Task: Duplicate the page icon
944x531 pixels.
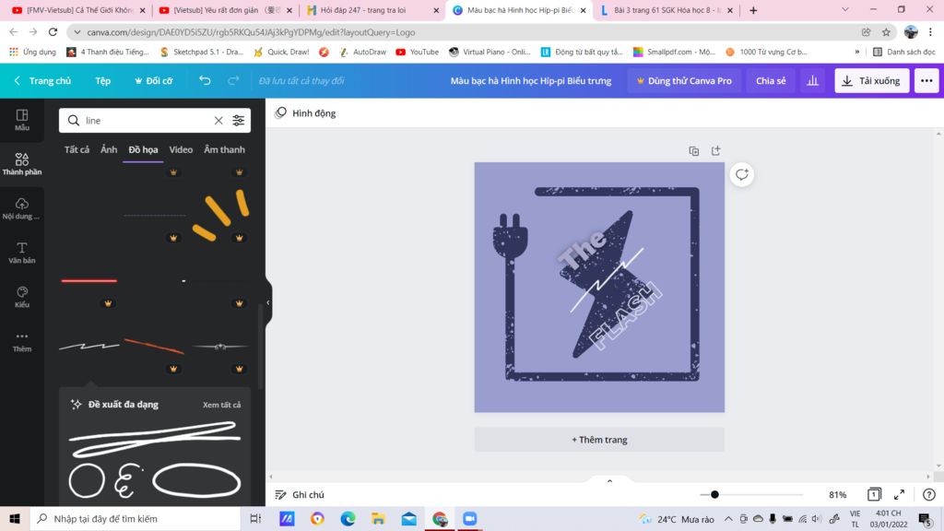Action: [693, 151]
